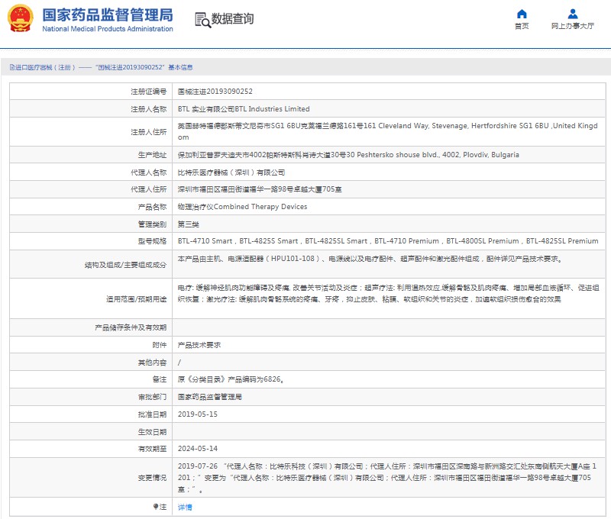The height and width of the screenshot is (519, 611).
Task: Click the 其他内容 label
Action: [152, 363]
